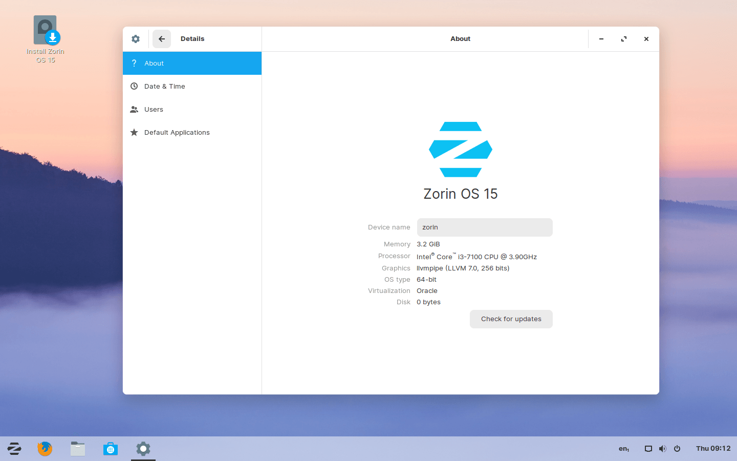The image size is (737, 461).
Task: Click the star icon beside Default Applications
Action: 134,132
